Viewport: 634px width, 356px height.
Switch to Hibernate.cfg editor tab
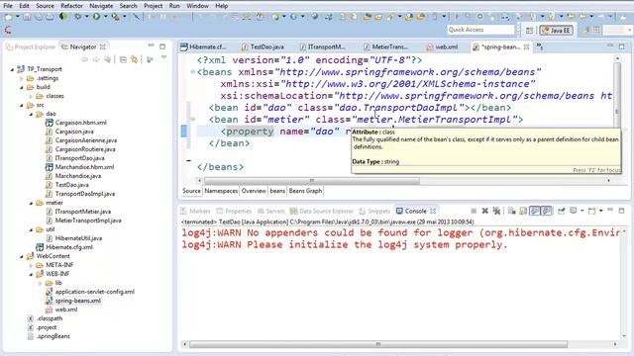(204, 46)
